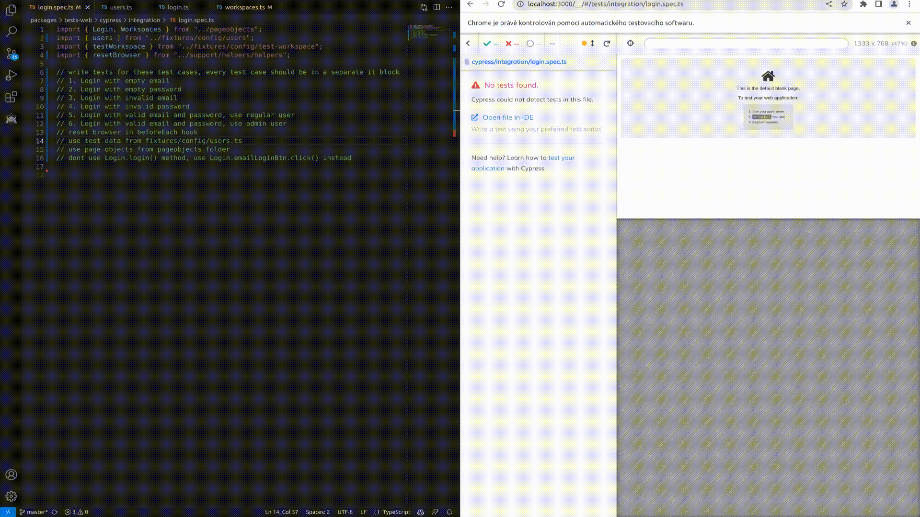Image resolution: width=920 pixels, height=517 pixels.
Task: Open the editor More Actions menu
Action: 449,7
